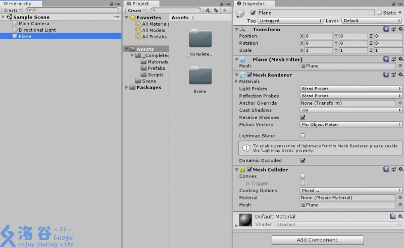Click the Inspector panel lock icon
Screen dimensions: 404x248
tap(394, 4)
